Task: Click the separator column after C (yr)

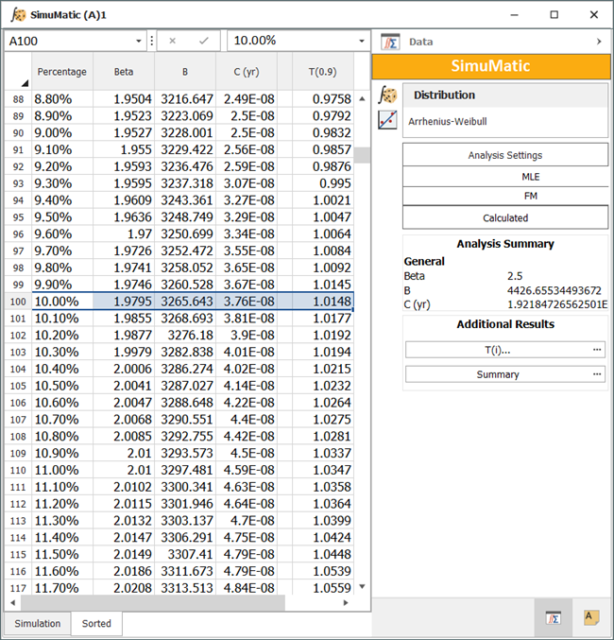Action: pyautogui.click(x=284, y=72)
